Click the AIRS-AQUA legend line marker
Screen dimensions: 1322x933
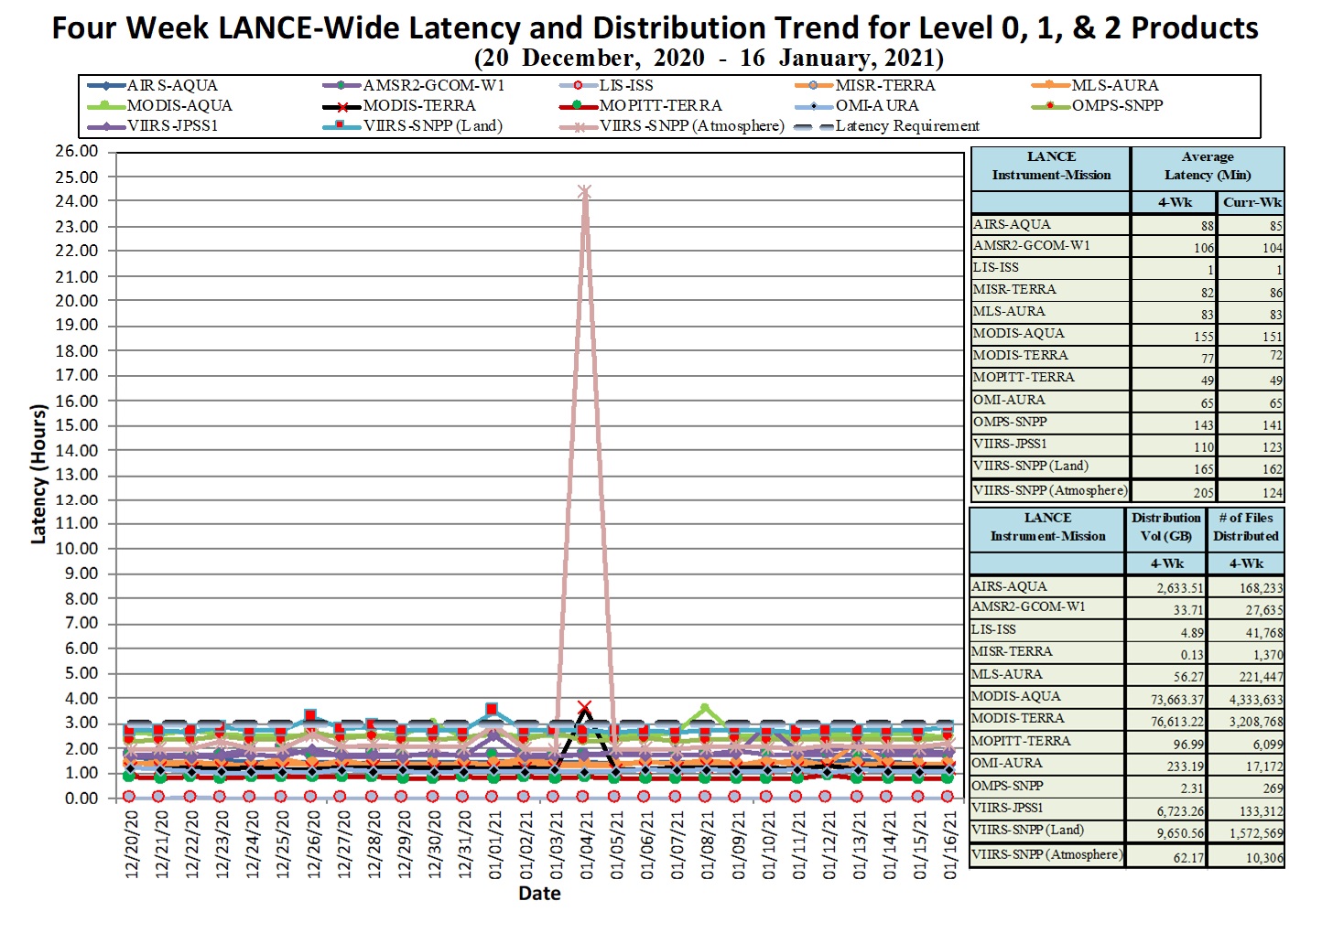click(106, 86)
